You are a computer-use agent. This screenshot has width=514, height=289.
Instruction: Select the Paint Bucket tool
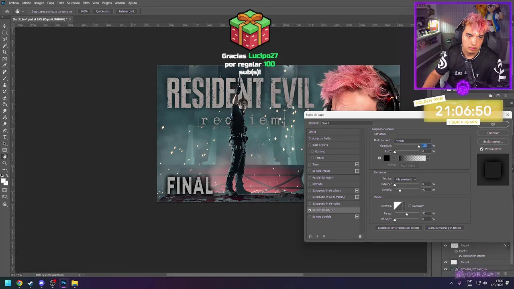point(5,104)
